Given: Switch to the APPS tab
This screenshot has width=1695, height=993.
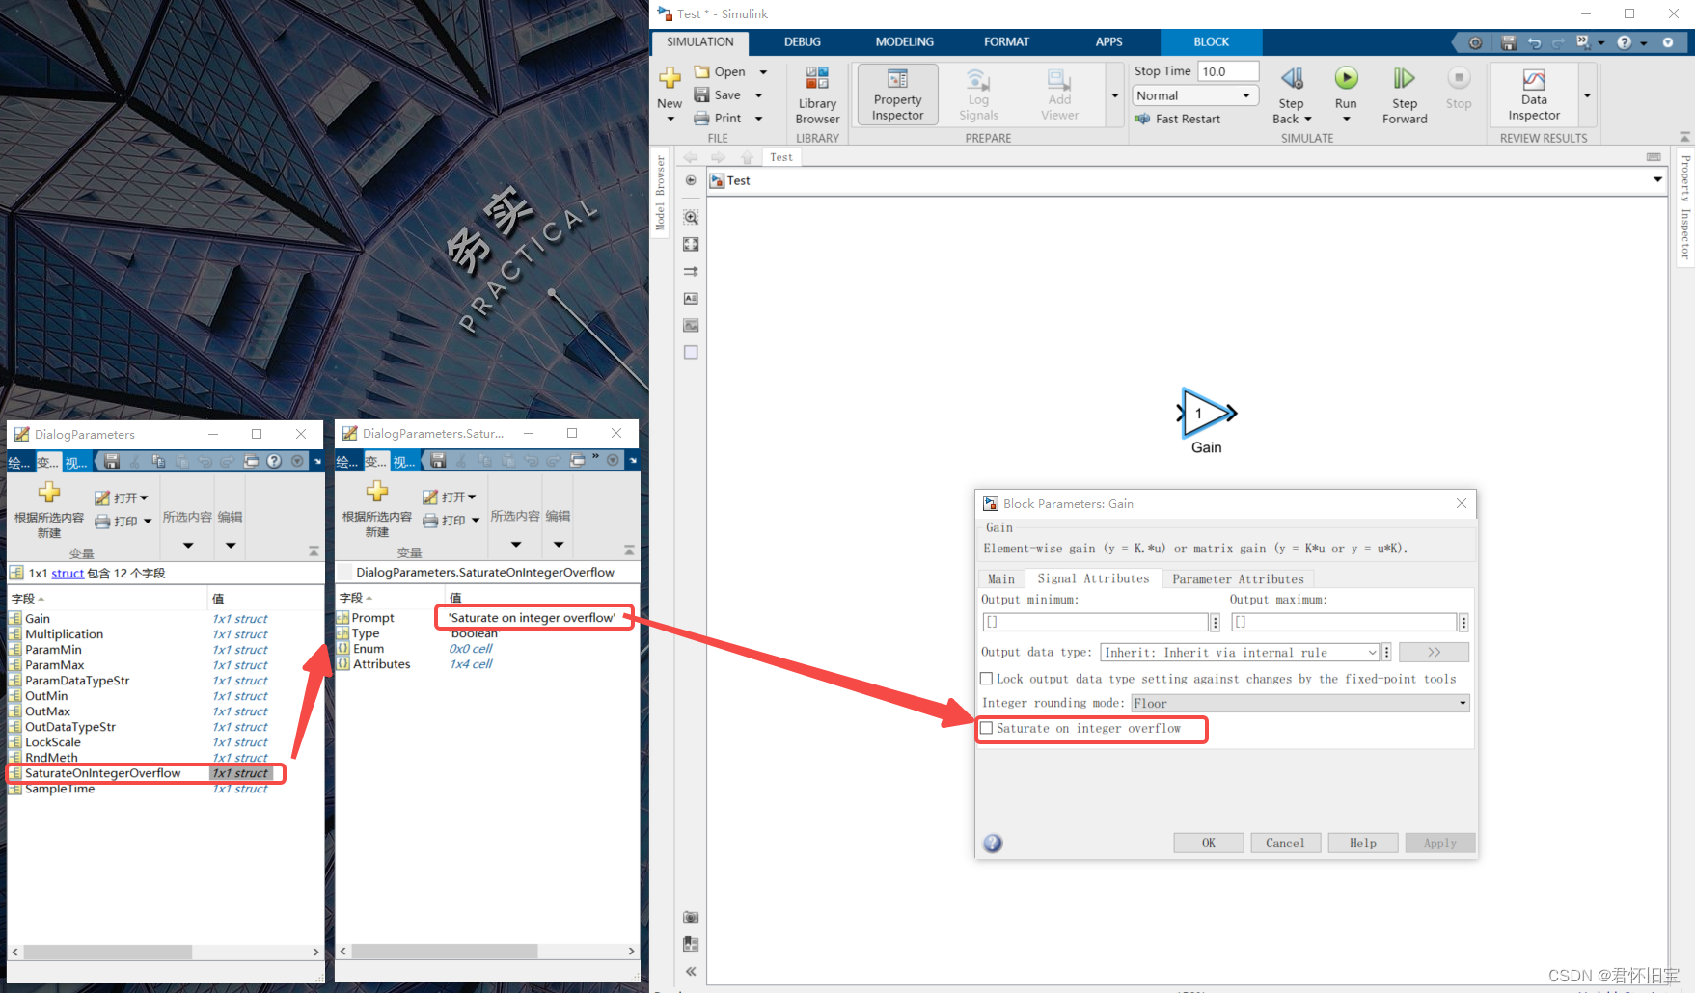Looking at the screenshot, I should 1108,41.
